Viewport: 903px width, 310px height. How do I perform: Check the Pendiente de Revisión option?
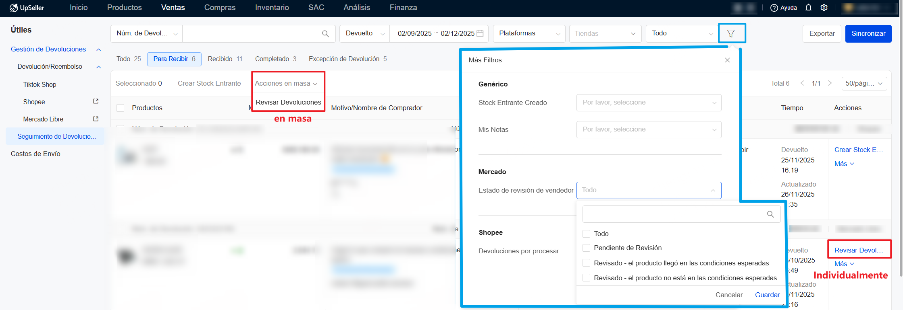(587, 248)
